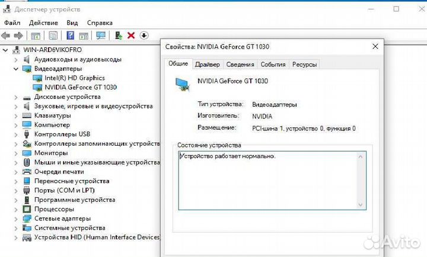Expand the Переносные устройства category

point(16,181)
